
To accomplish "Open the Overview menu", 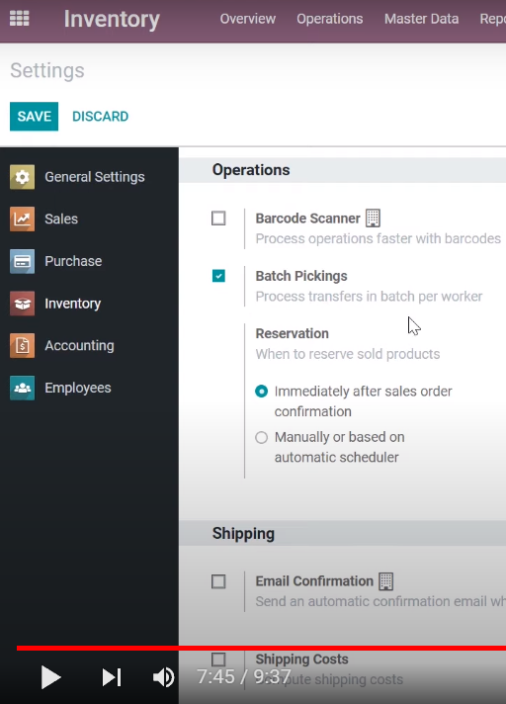I will pyautogui.click(x=248, y=19).
